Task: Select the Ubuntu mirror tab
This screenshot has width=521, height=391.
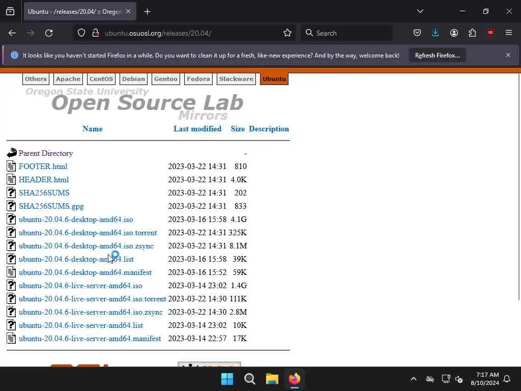Action: pos(274,79)
